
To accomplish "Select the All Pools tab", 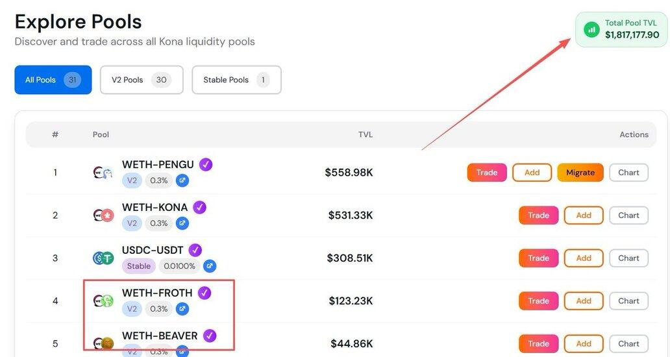I will 53,80.
